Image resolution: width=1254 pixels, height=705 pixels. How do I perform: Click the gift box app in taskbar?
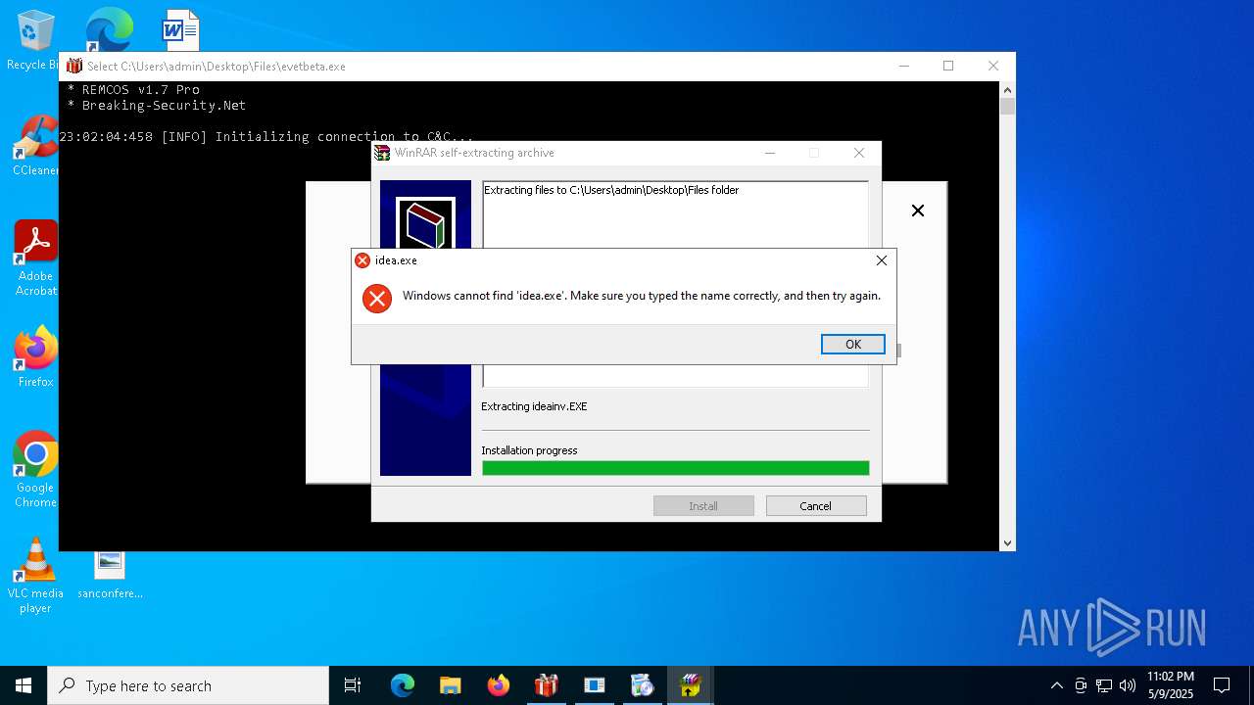[547, 685]
